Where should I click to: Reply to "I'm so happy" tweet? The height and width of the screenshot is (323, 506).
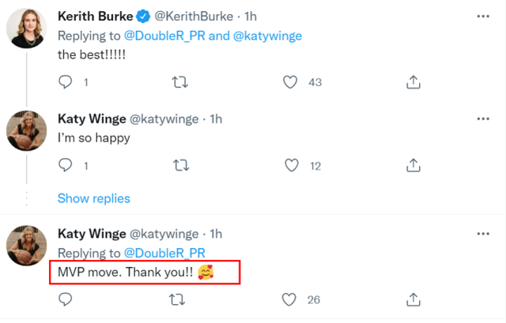click(x=66, y=165)
